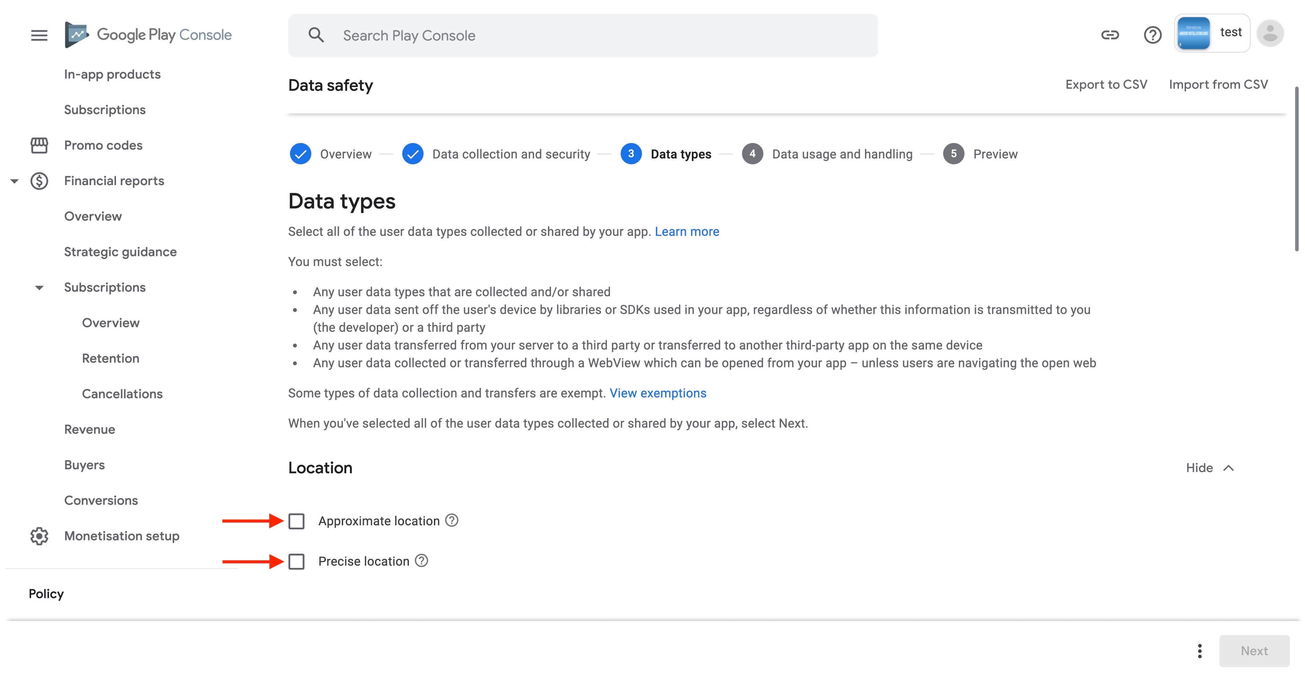Click the Learn more link
1305x684 pixels.
(686, 231)
